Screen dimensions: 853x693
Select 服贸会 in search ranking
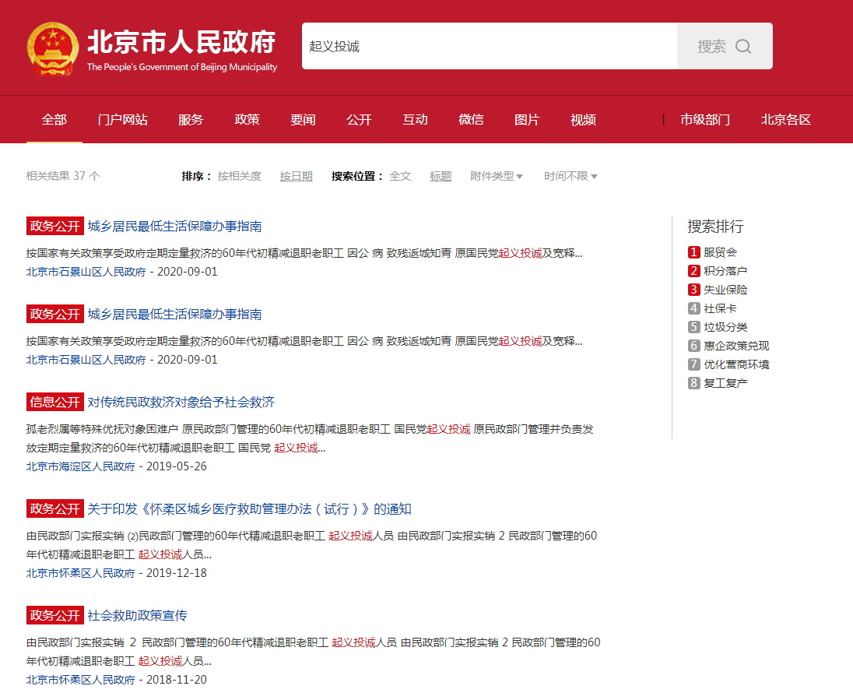click(x=720, y=252)
